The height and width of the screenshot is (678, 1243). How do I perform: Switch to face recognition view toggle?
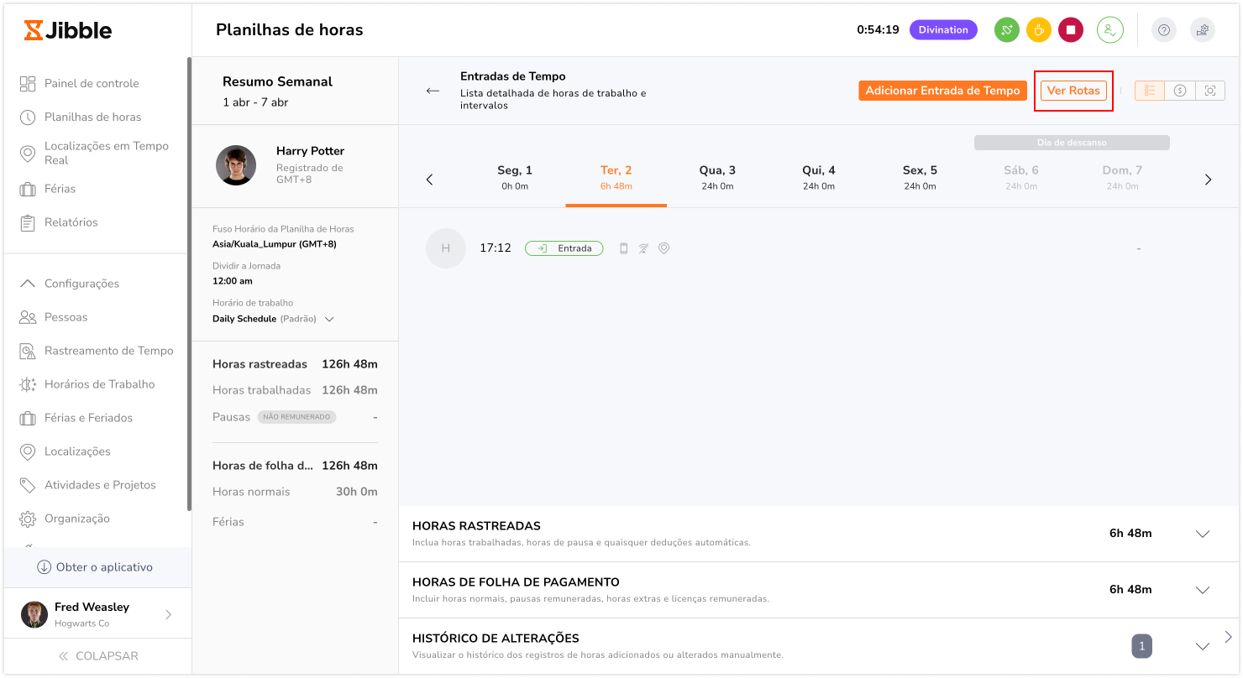click(x=1210, y=91)
